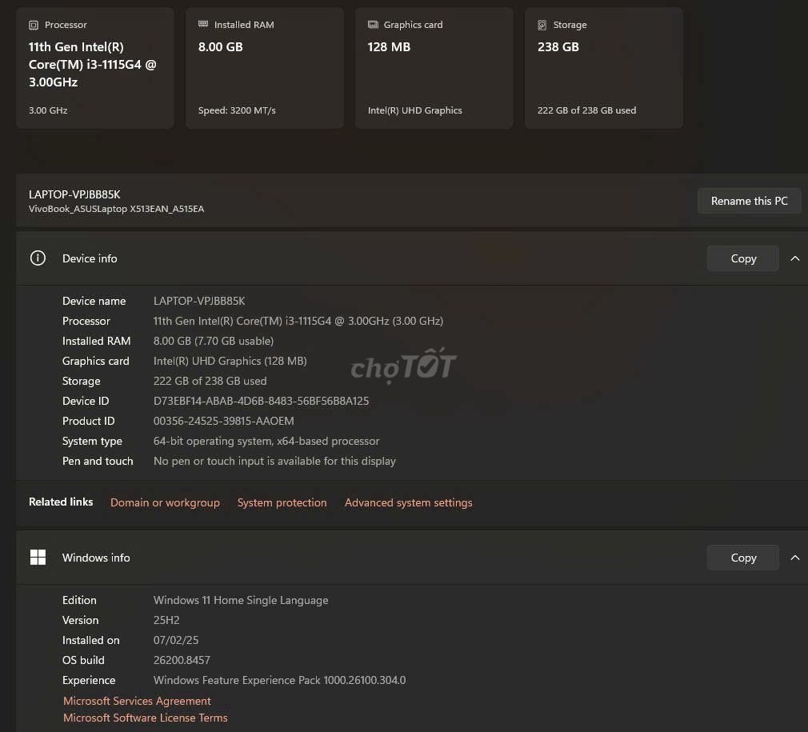Click the Related links label
The image size is (808, 732).
click(61, 502)
